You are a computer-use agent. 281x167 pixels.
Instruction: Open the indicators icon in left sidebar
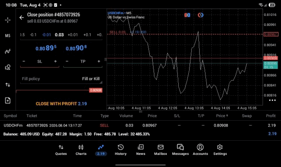tap(8, 52)
